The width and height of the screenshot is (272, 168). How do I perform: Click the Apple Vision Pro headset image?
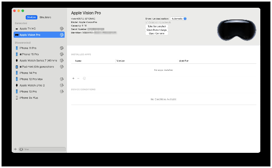(x=237, y=30)
